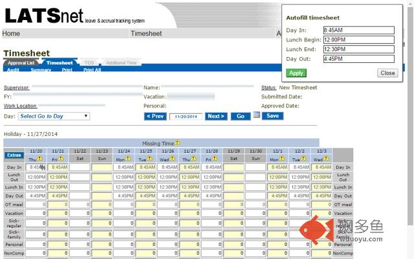This screenshot has height=259, width=414.
Task: Open the Timesheet menu in top navigation
Action: (146, 34)
